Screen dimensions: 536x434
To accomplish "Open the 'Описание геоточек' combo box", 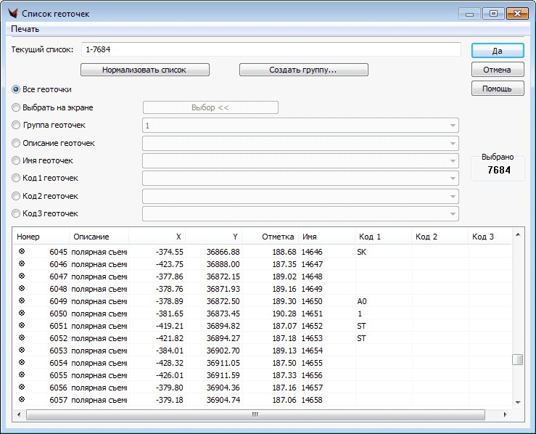I will 453,143.
